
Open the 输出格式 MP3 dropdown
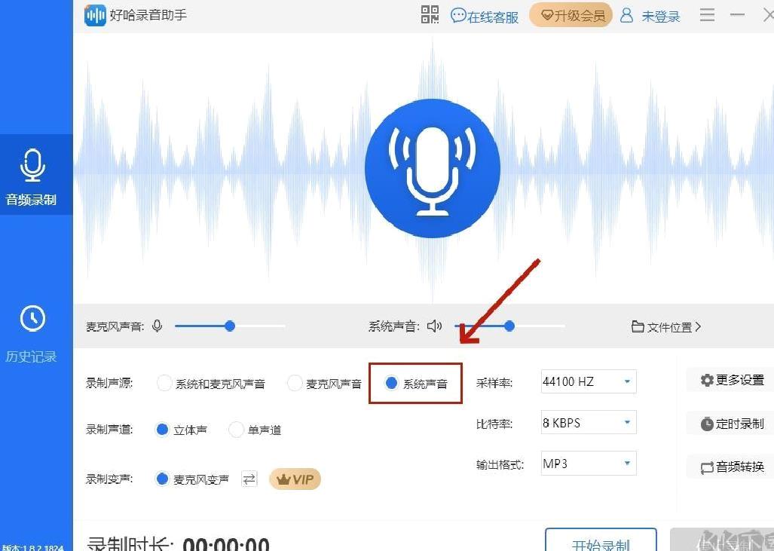coord(589,464)
